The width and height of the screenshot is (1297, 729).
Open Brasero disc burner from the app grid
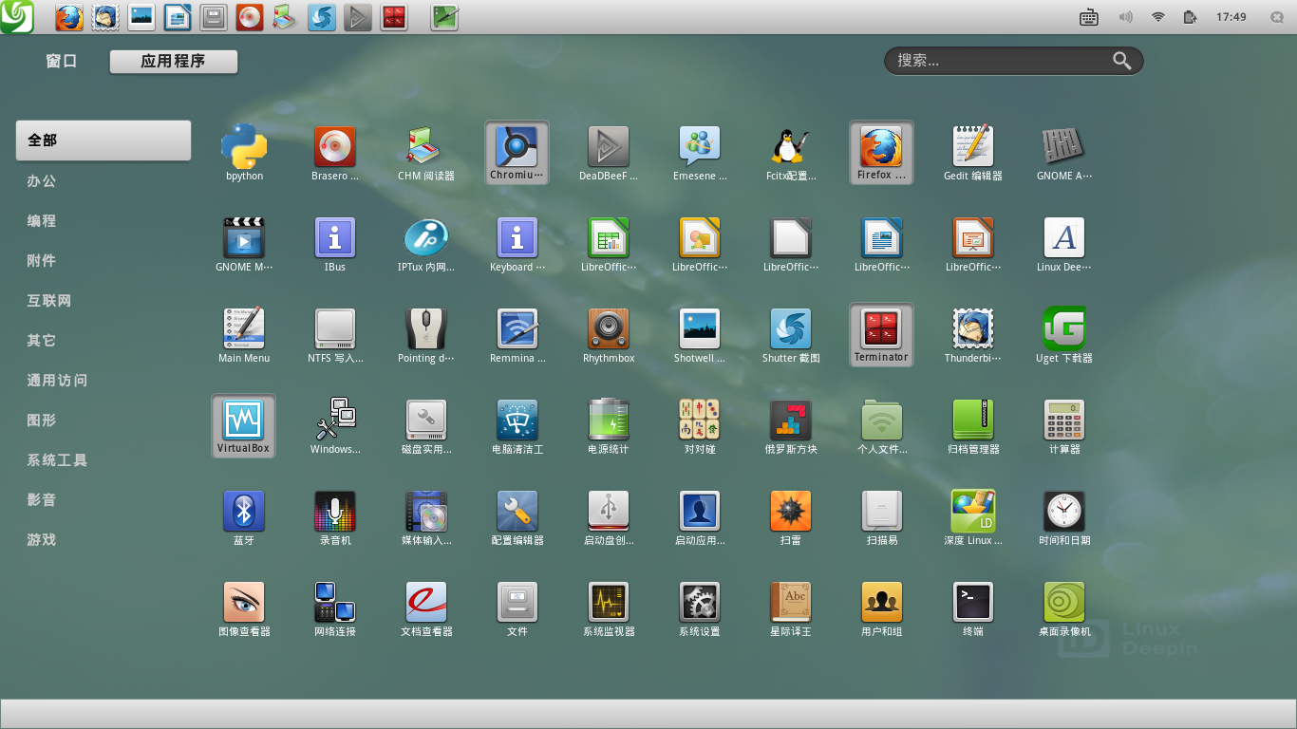click(335, 154)
